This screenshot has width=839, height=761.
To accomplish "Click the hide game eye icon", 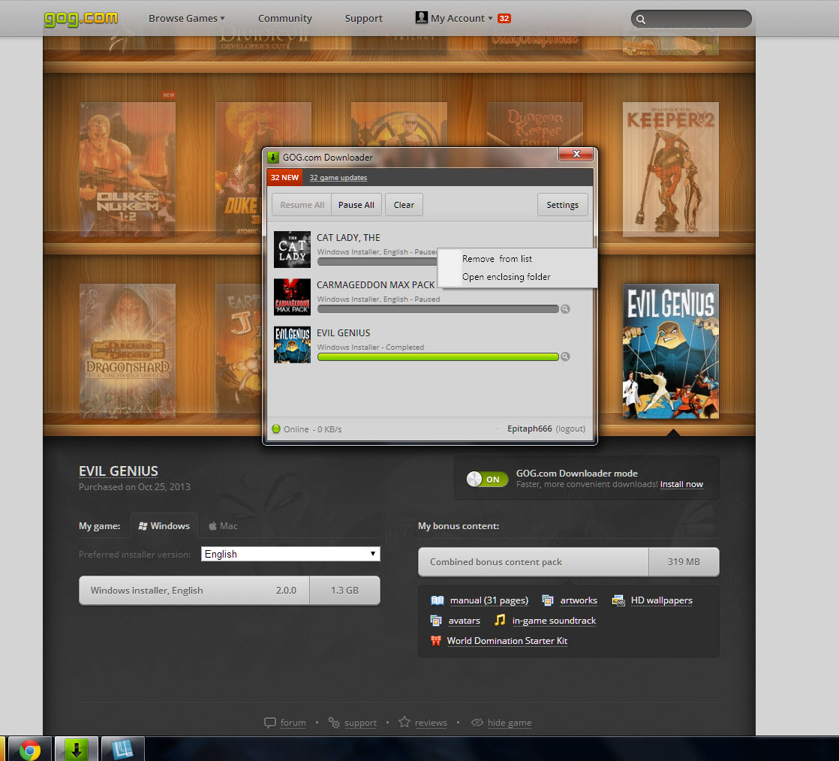I will tap(477, 723).
